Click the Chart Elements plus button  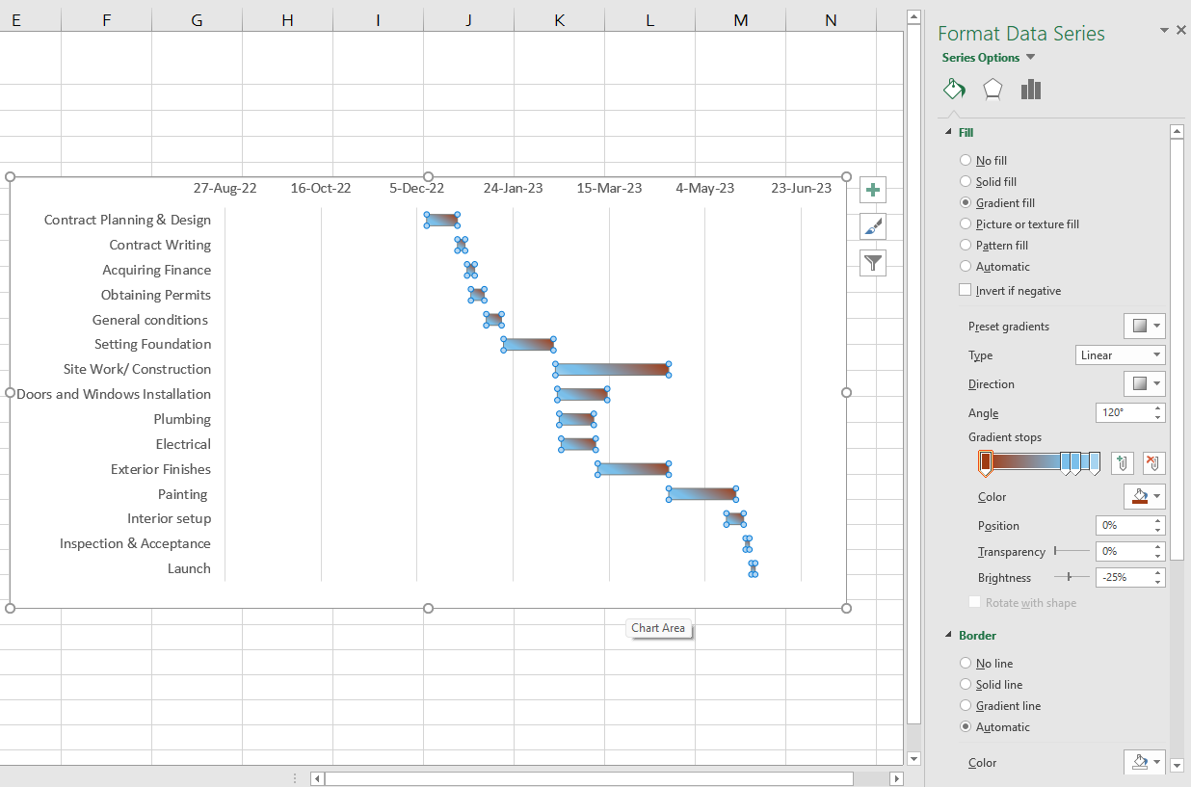click(x=873, y=190)
